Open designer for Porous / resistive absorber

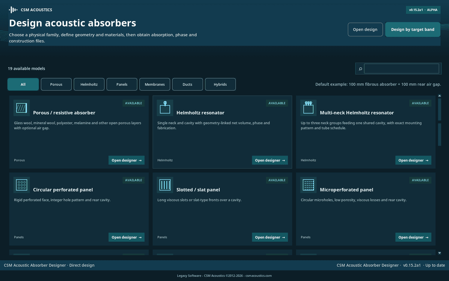(126, 160)
